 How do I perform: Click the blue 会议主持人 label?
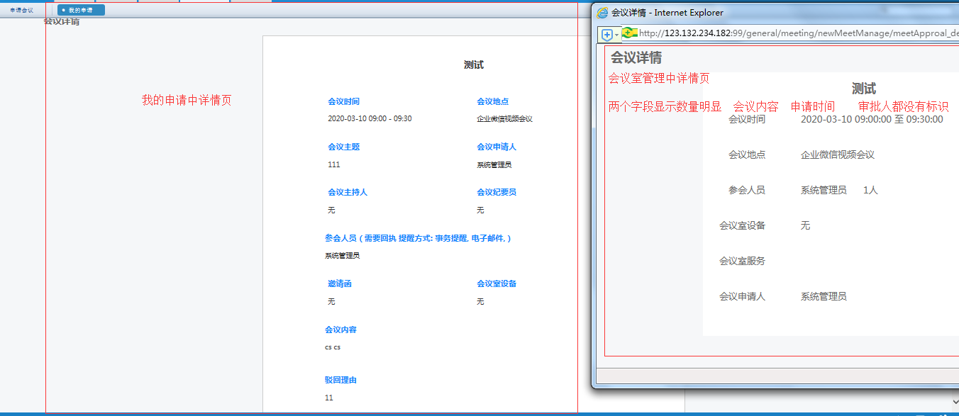[347, 192]
